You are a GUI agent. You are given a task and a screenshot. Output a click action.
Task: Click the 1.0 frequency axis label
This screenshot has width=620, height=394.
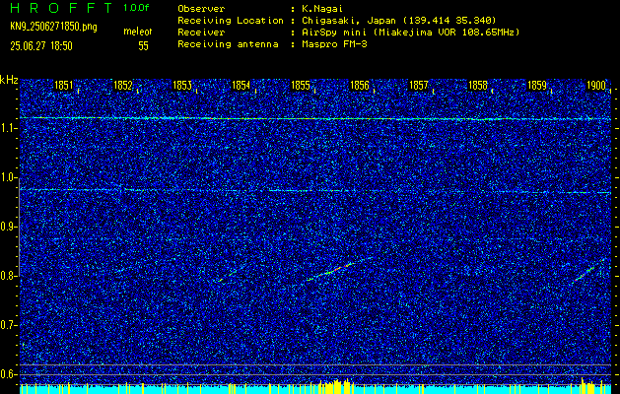8,177
